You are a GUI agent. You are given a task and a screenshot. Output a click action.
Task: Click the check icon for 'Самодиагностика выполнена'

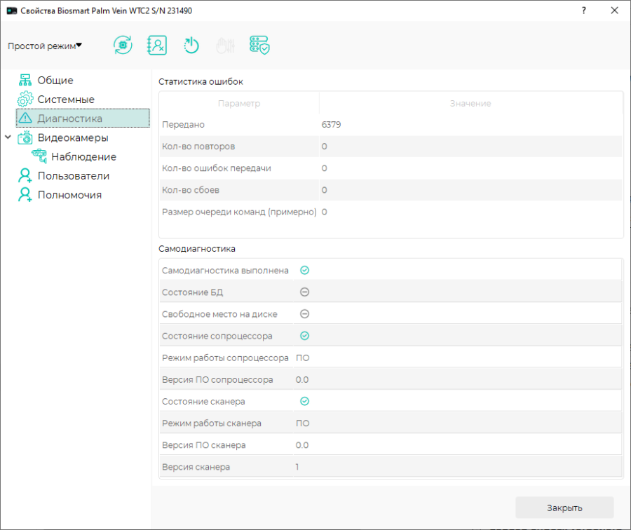[305, 270]
